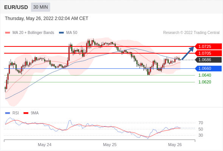Viewport: 223px width, 151px height.
Task: Select the EUR/USD pair title
Action: point(16,7)
